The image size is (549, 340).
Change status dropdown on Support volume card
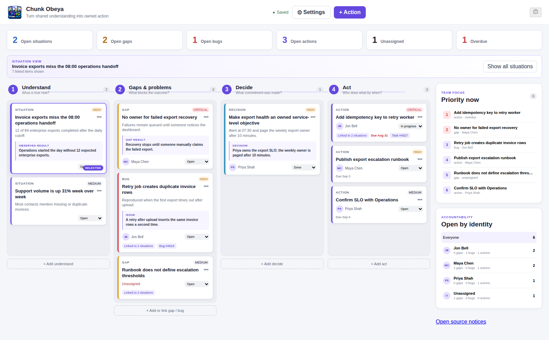90,218
